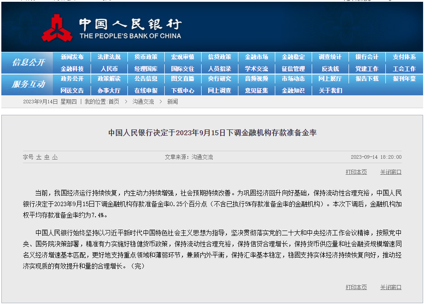Open 工会工作 menu item
Screen dimensions: 424x305
404,69
